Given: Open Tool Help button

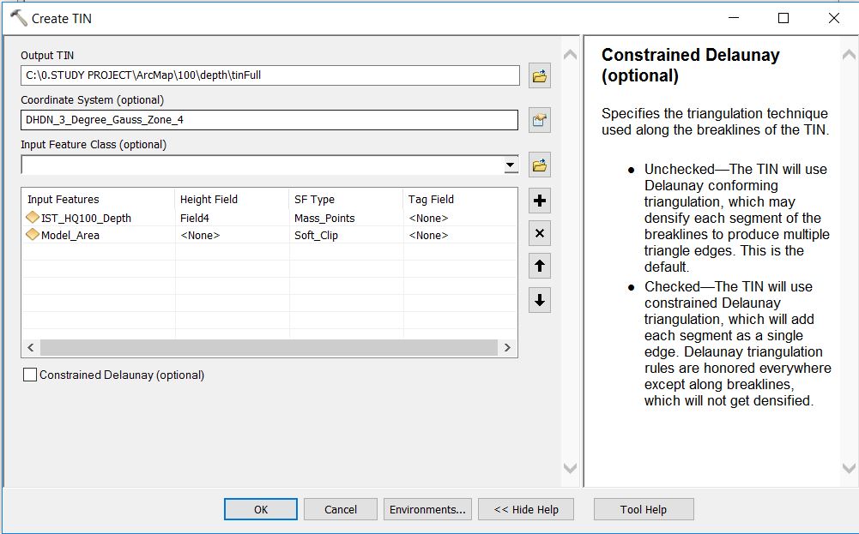Looking at the screenshot, I should pyautogui.click(x=644, y=509).
